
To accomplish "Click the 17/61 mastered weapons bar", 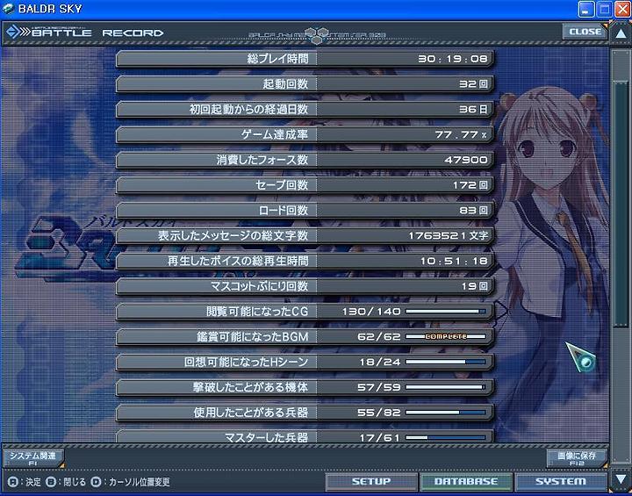I will pos(446,437).
